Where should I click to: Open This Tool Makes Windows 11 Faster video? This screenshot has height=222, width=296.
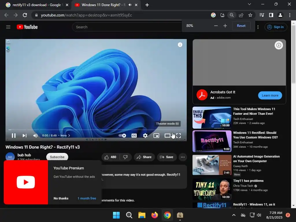click(x=254, y=111)
